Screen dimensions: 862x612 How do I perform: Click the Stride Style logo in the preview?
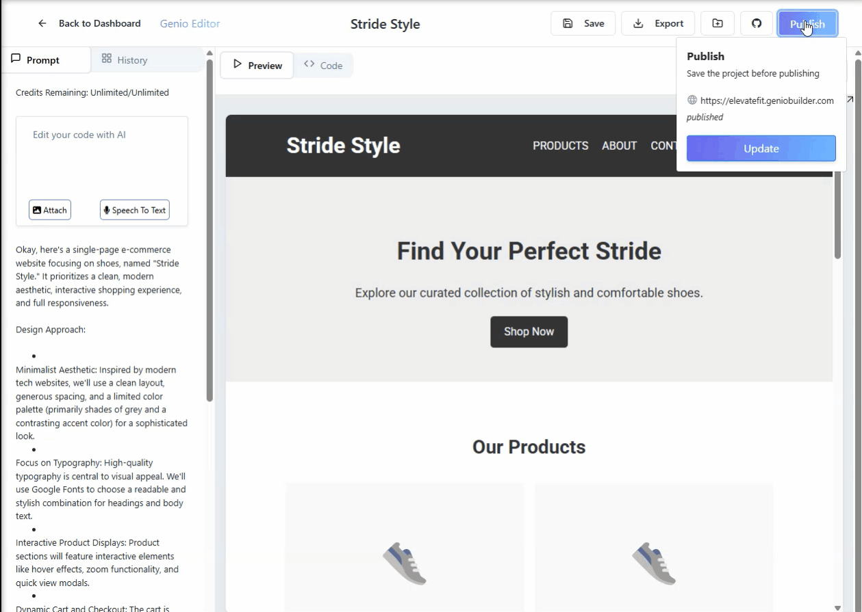click(343, 146)
